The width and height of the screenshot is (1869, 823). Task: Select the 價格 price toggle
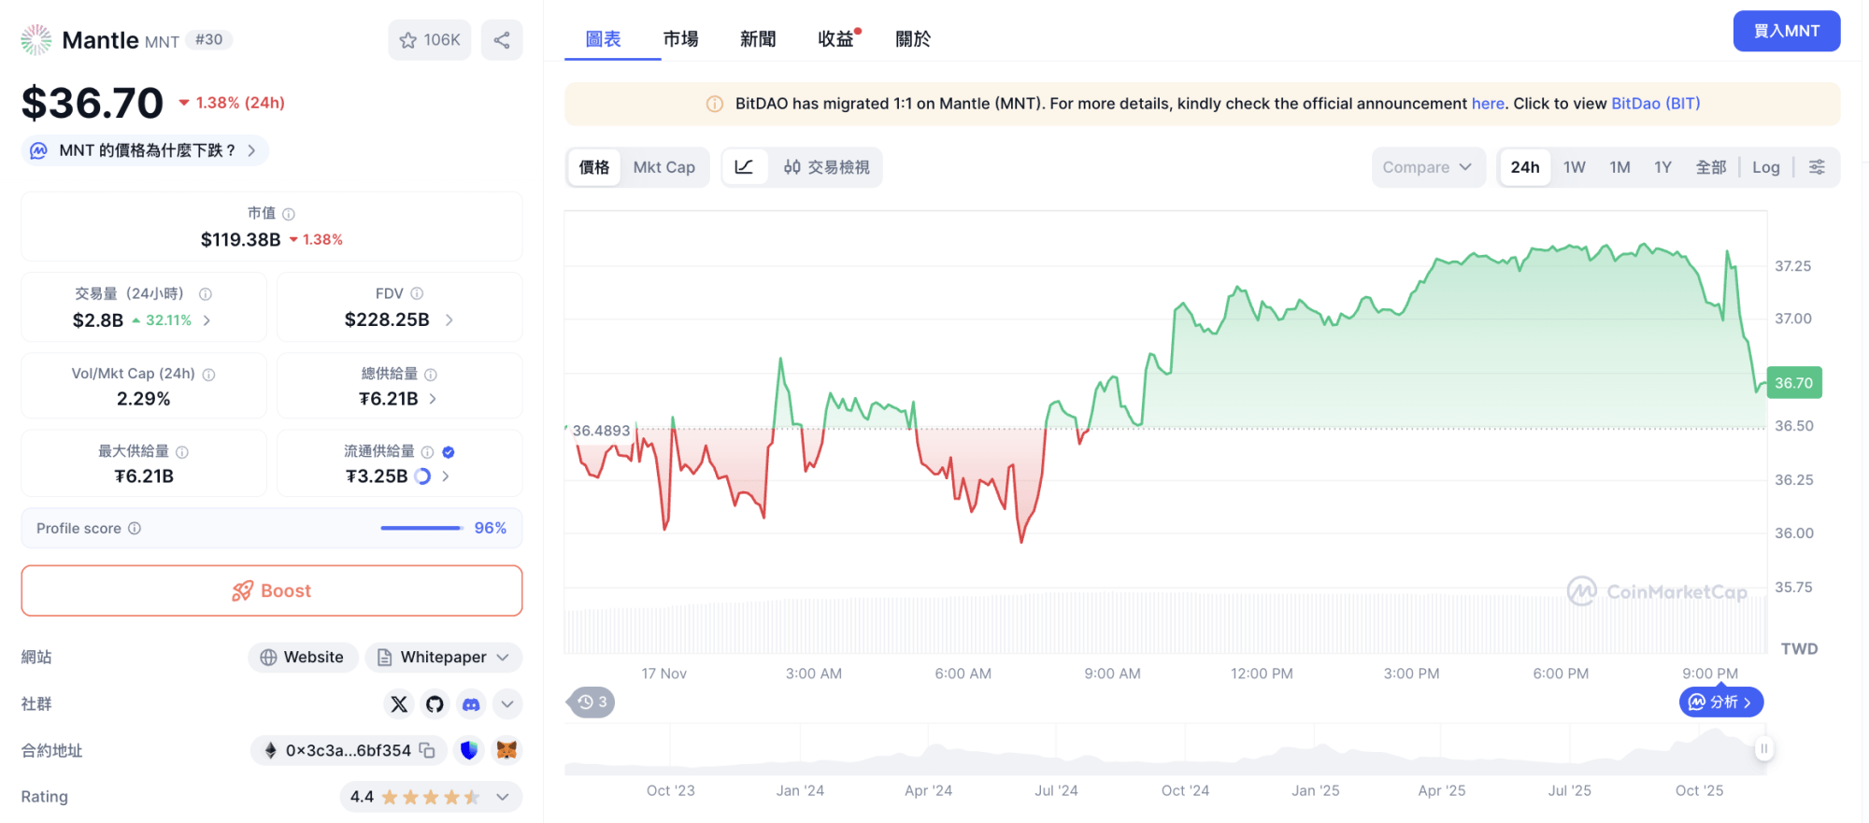(x=594, y=167)
